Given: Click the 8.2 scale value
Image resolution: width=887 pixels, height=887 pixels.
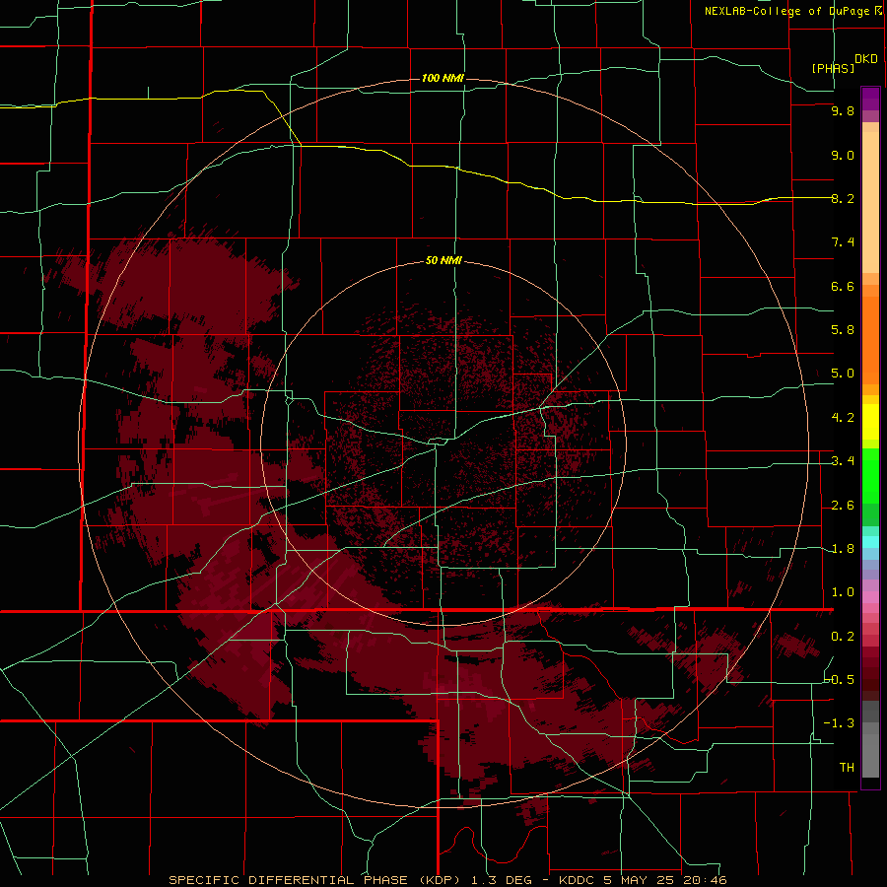Looking at the screenshot, I should click(843, 198).
